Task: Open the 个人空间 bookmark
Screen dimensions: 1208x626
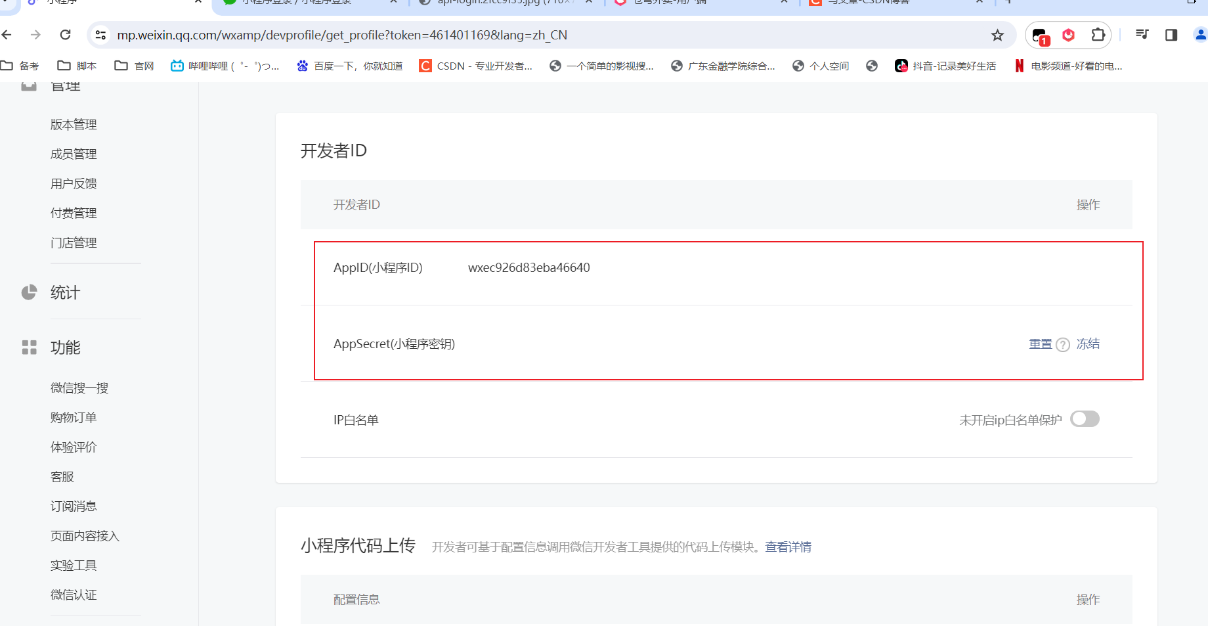Action: coord(821,66)
